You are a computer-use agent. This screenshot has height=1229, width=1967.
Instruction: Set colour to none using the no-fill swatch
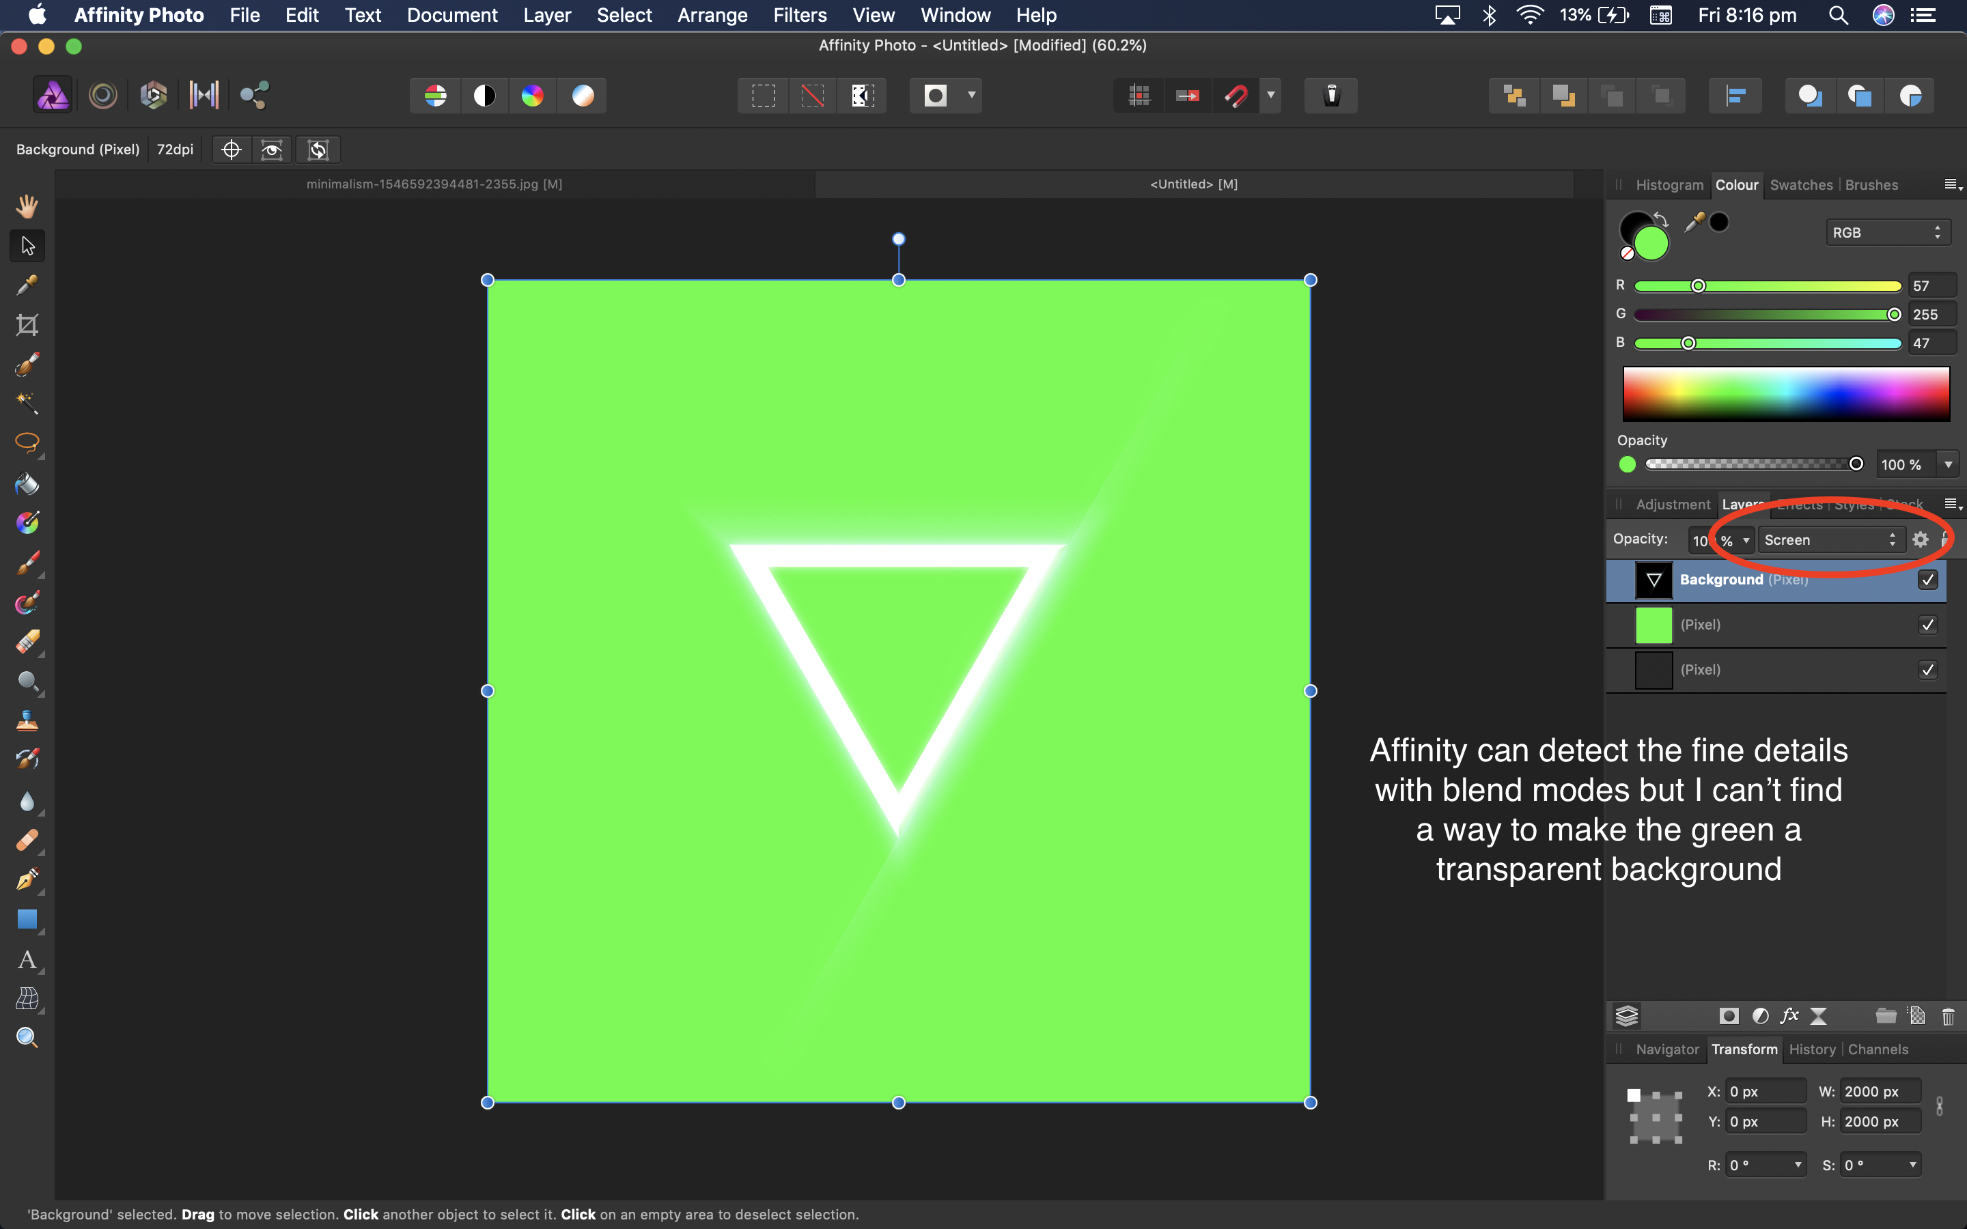[1628, 253]
